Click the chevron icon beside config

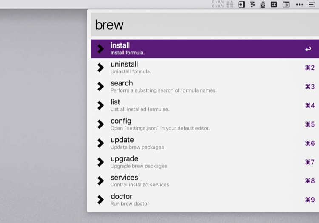[100, 124]
